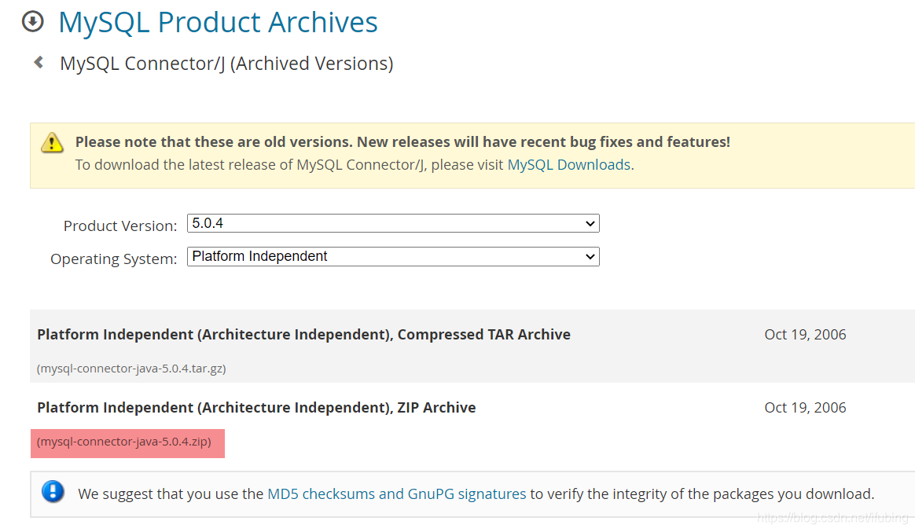915x532 pixels.
Task: Click the download arrow icon beside the page title
Action: point(31,22)
